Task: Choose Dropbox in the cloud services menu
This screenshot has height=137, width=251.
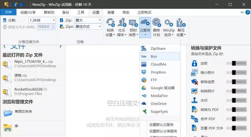Action: [160, 72]
